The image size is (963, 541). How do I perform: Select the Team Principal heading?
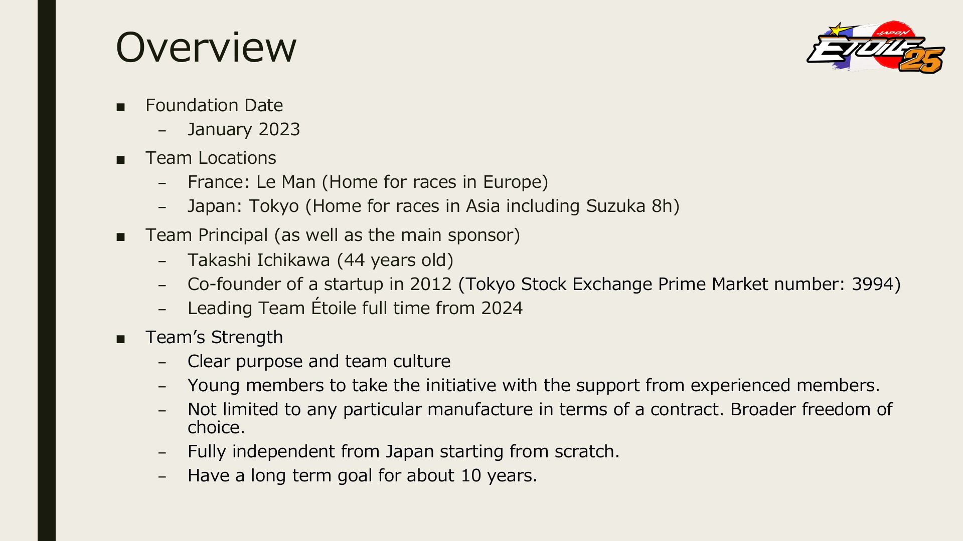point(333,235)
